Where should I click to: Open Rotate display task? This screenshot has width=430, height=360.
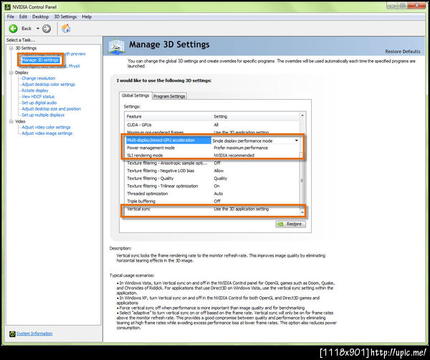[x=35, y=90]
